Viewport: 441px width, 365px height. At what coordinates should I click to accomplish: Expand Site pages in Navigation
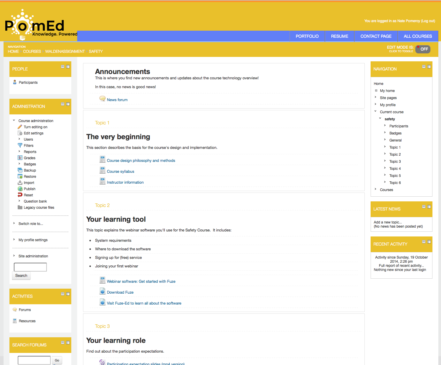(376, 98)
